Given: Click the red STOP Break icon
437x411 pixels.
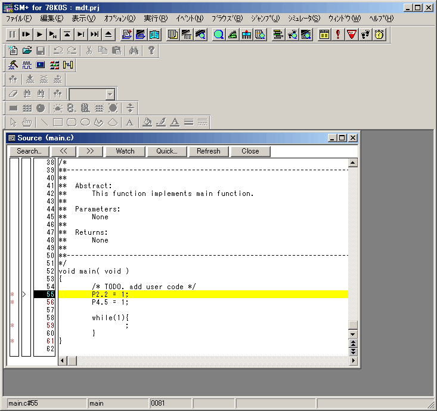Looking at the screenshot, I should 351,35.
